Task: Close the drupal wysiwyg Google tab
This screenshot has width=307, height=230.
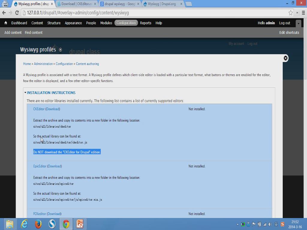Action: coord(138,4)
